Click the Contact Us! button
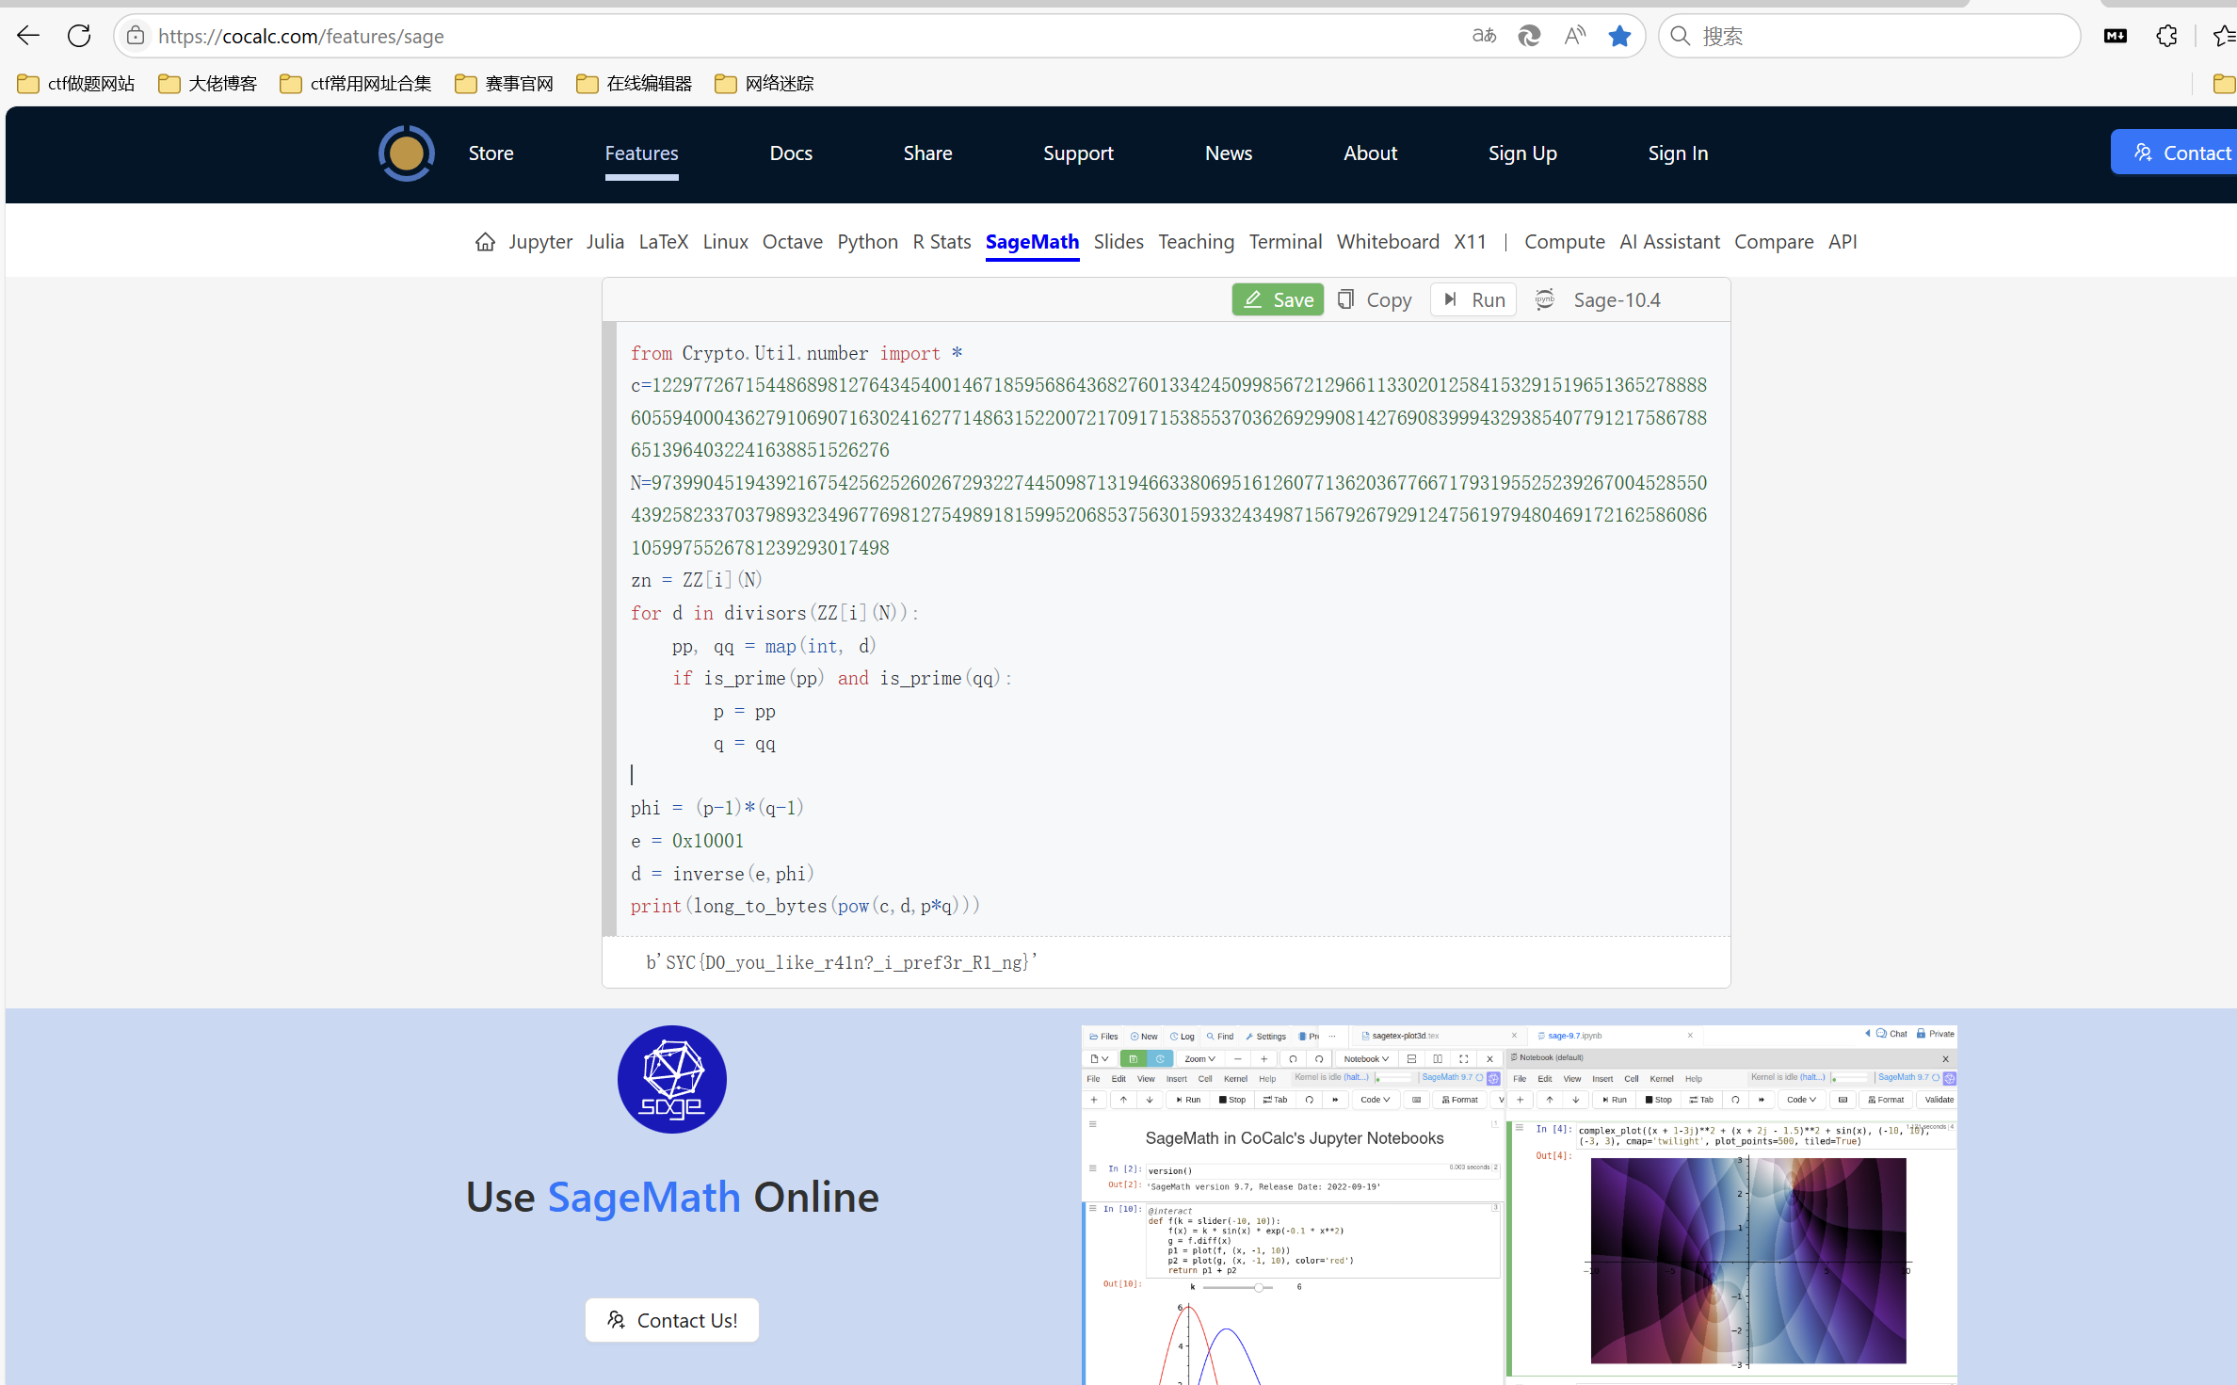This screenshot has width=2237, height=1385. pyautogui.click(x=671, y=1320)
